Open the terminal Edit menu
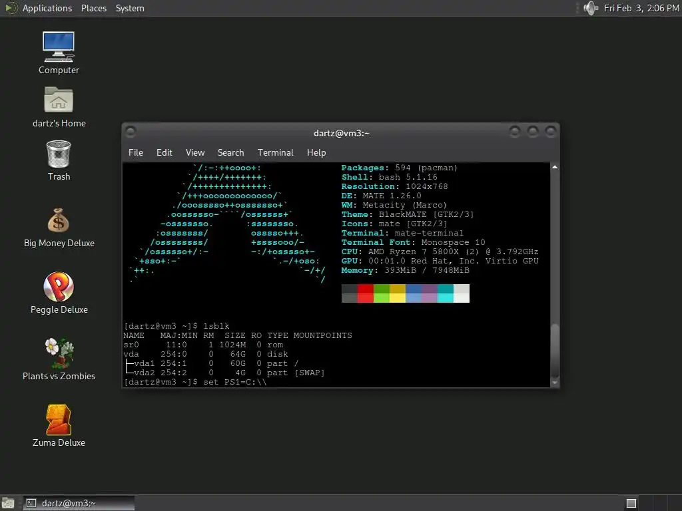Viewport: 682px width, 511px height. point(165,152)
